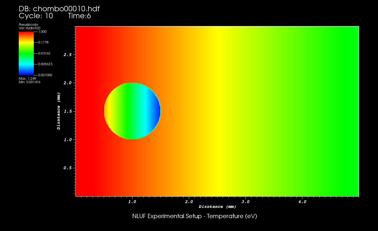
Task: Click the plot title 'NLUF Experimental Setup - Temperature (eV)'
Action: click(x=195, y=216)
